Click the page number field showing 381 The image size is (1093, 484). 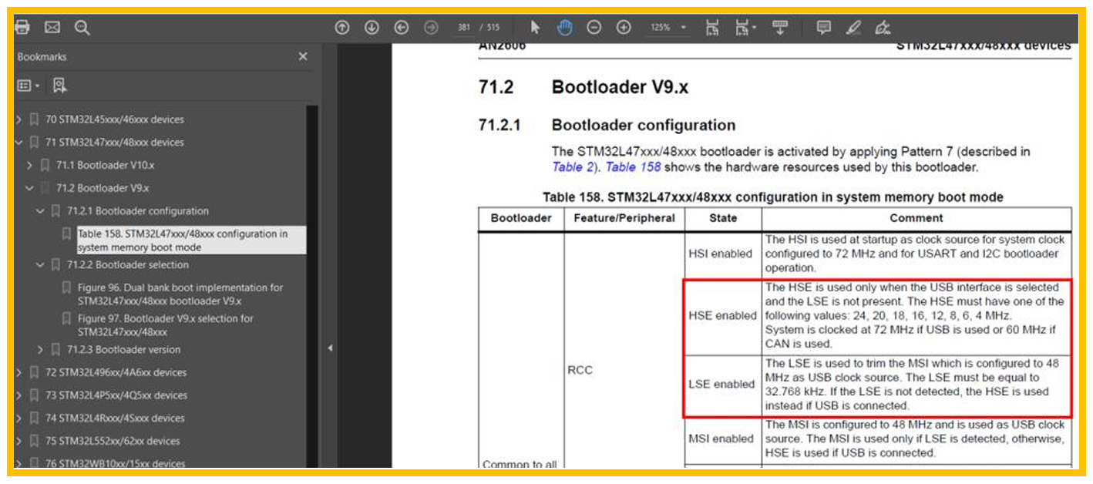click(x=464, y=28)
